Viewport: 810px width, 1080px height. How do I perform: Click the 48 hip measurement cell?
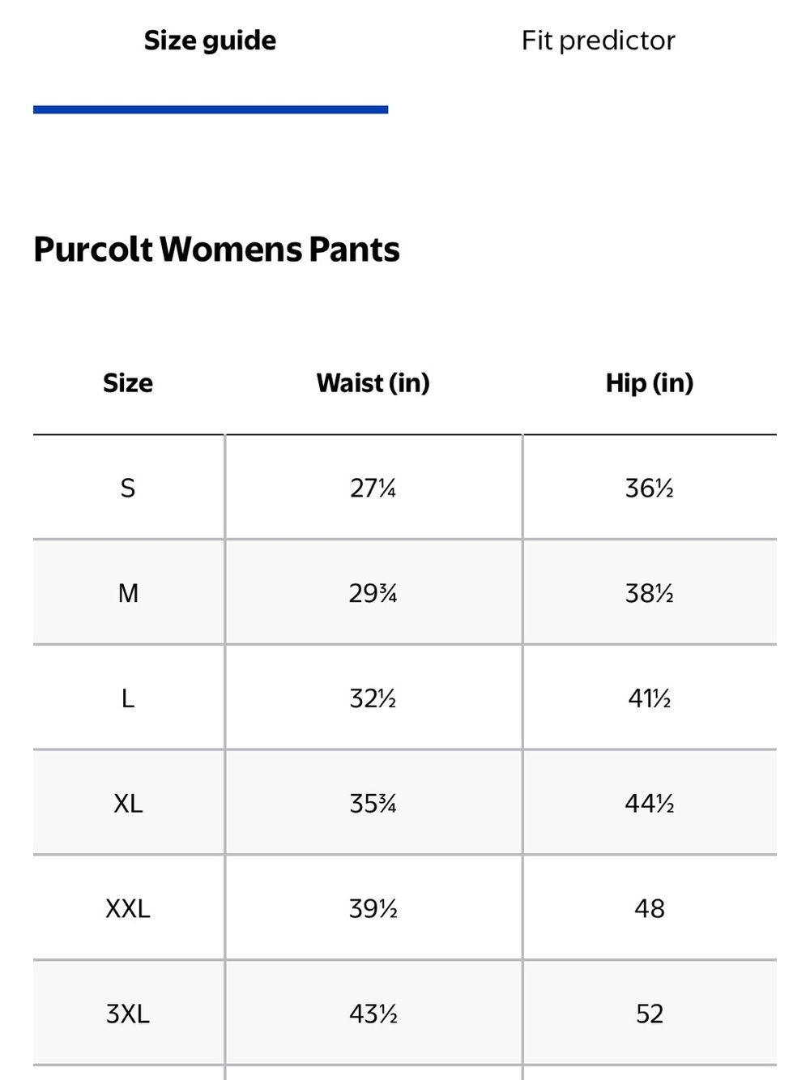coord(650,909)
